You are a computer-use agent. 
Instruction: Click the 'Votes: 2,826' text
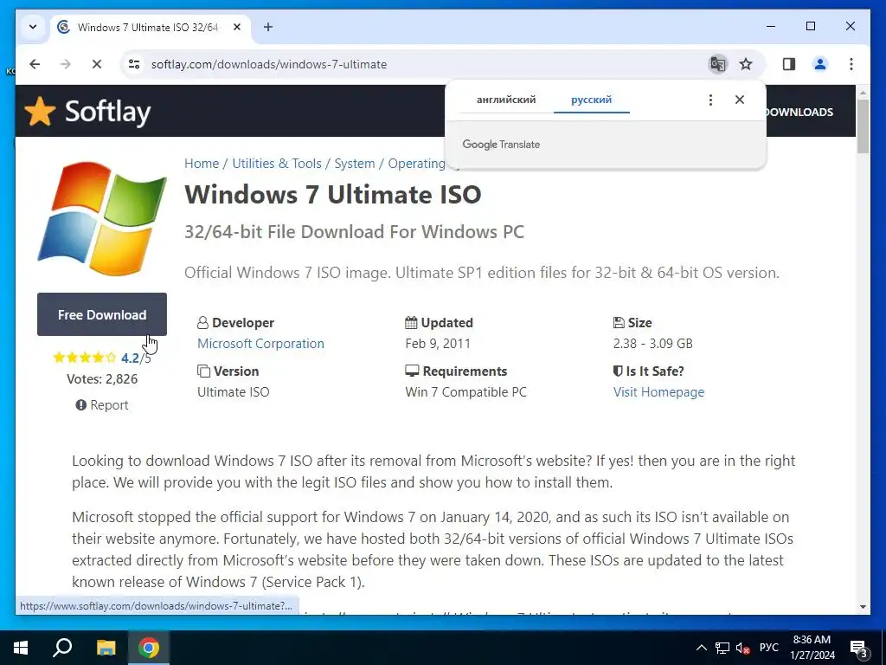[102, 379]
